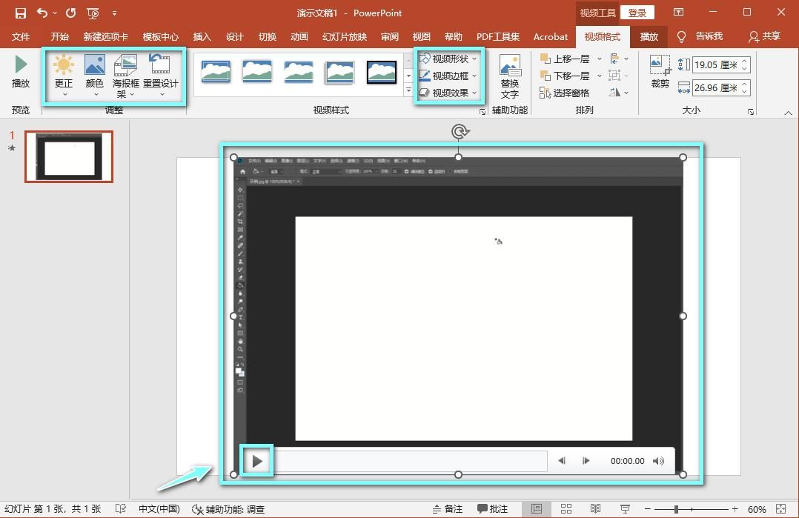Mute the video using speaker icon
This screenshot has height=518, width=799.
pos(658,461)
